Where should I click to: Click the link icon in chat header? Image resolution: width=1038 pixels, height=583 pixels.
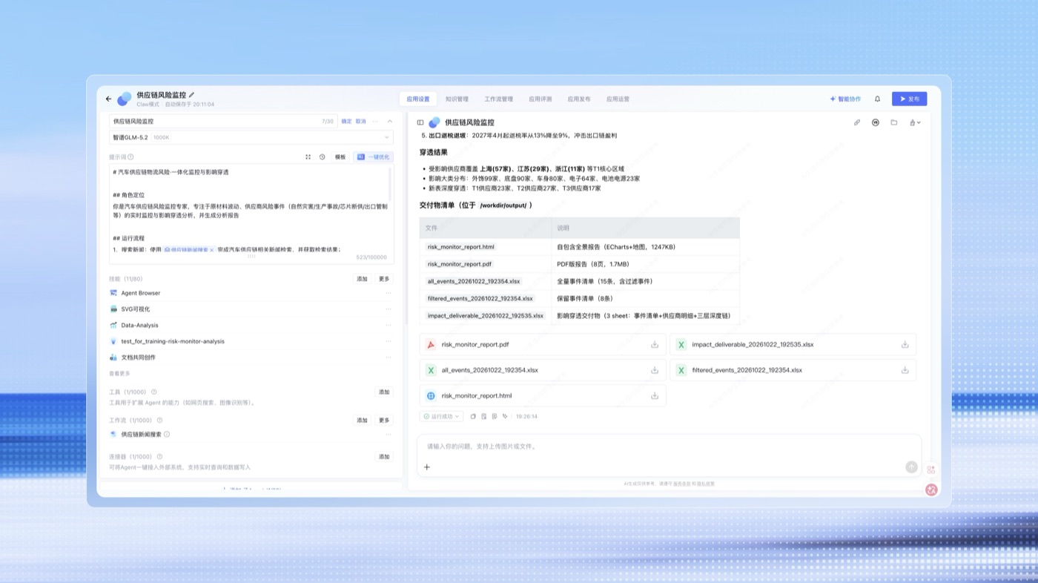857,122
